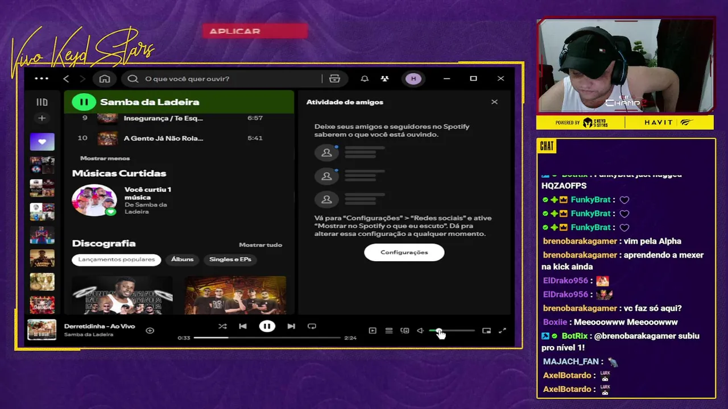Click the Derretidinha - Ao Vivo title in the player
Image resolution: width=728 pixels, height=409 pixels.
pyautogui.click(x=100, y=326)
